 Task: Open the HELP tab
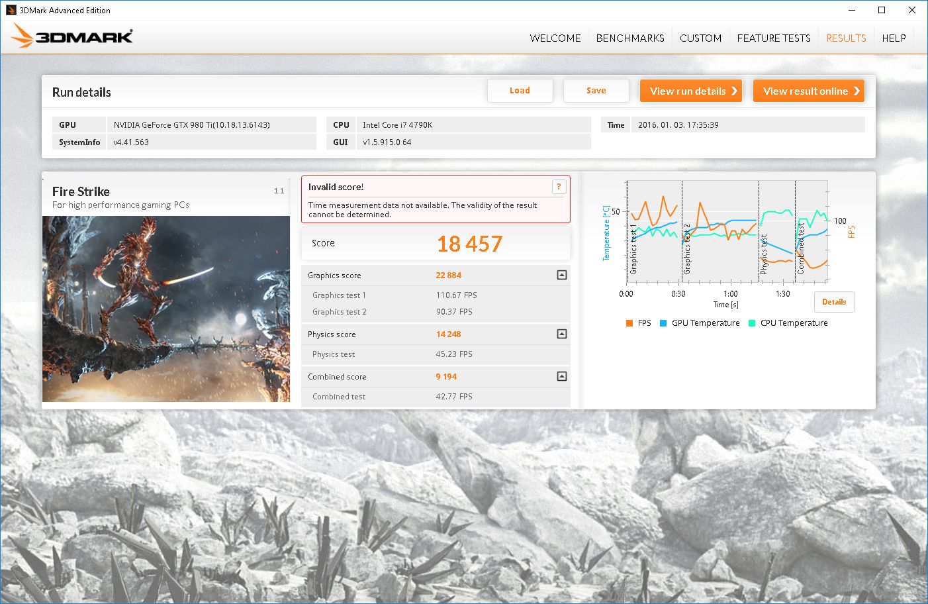[x=894, y=38]
